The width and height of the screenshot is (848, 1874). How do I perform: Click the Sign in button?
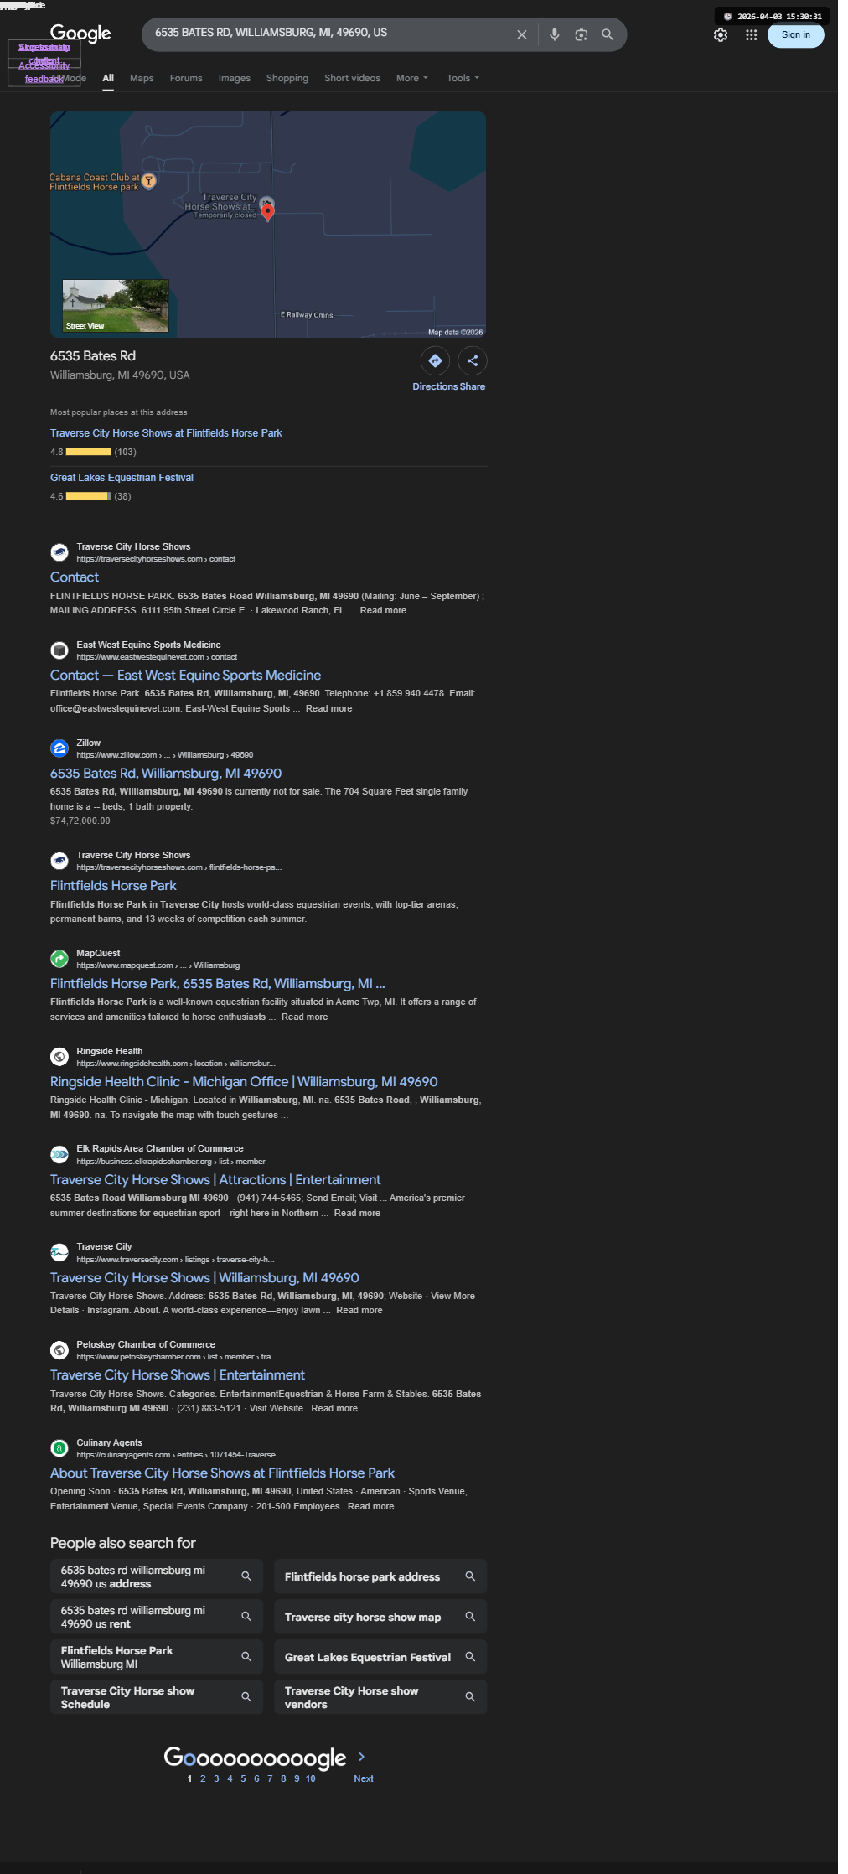coord(796,35)
